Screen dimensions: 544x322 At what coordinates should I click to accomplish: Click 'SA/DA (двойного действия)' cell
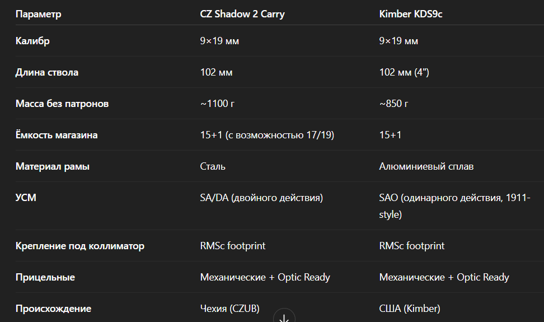tap(261, 198)
